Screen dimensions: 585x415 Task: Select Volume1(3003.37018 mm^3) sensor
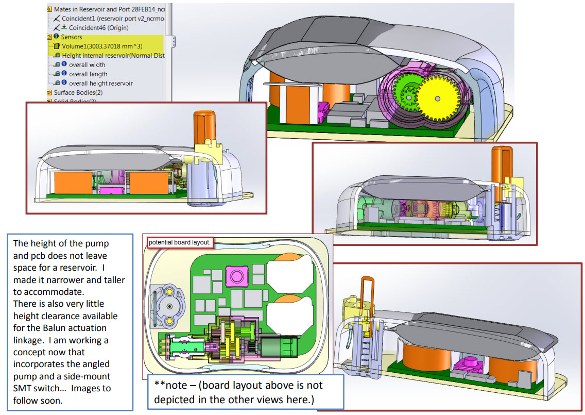click(x=102, y=46)
